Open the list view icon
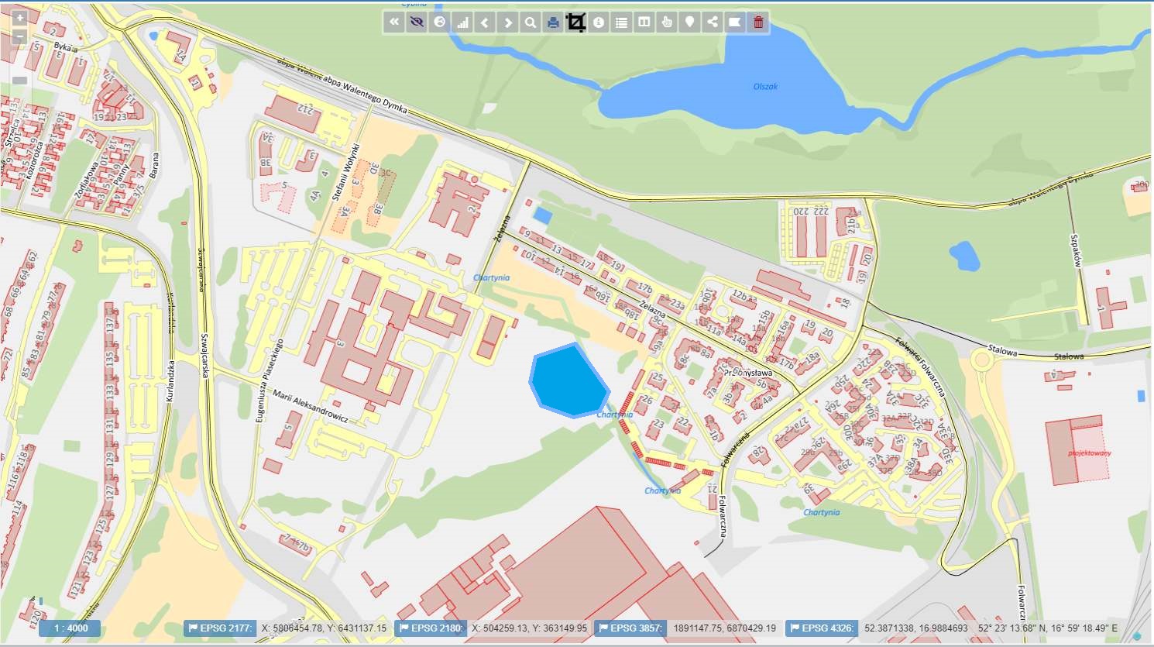Viewport: 1154px width, 647px height. [621, 22]
